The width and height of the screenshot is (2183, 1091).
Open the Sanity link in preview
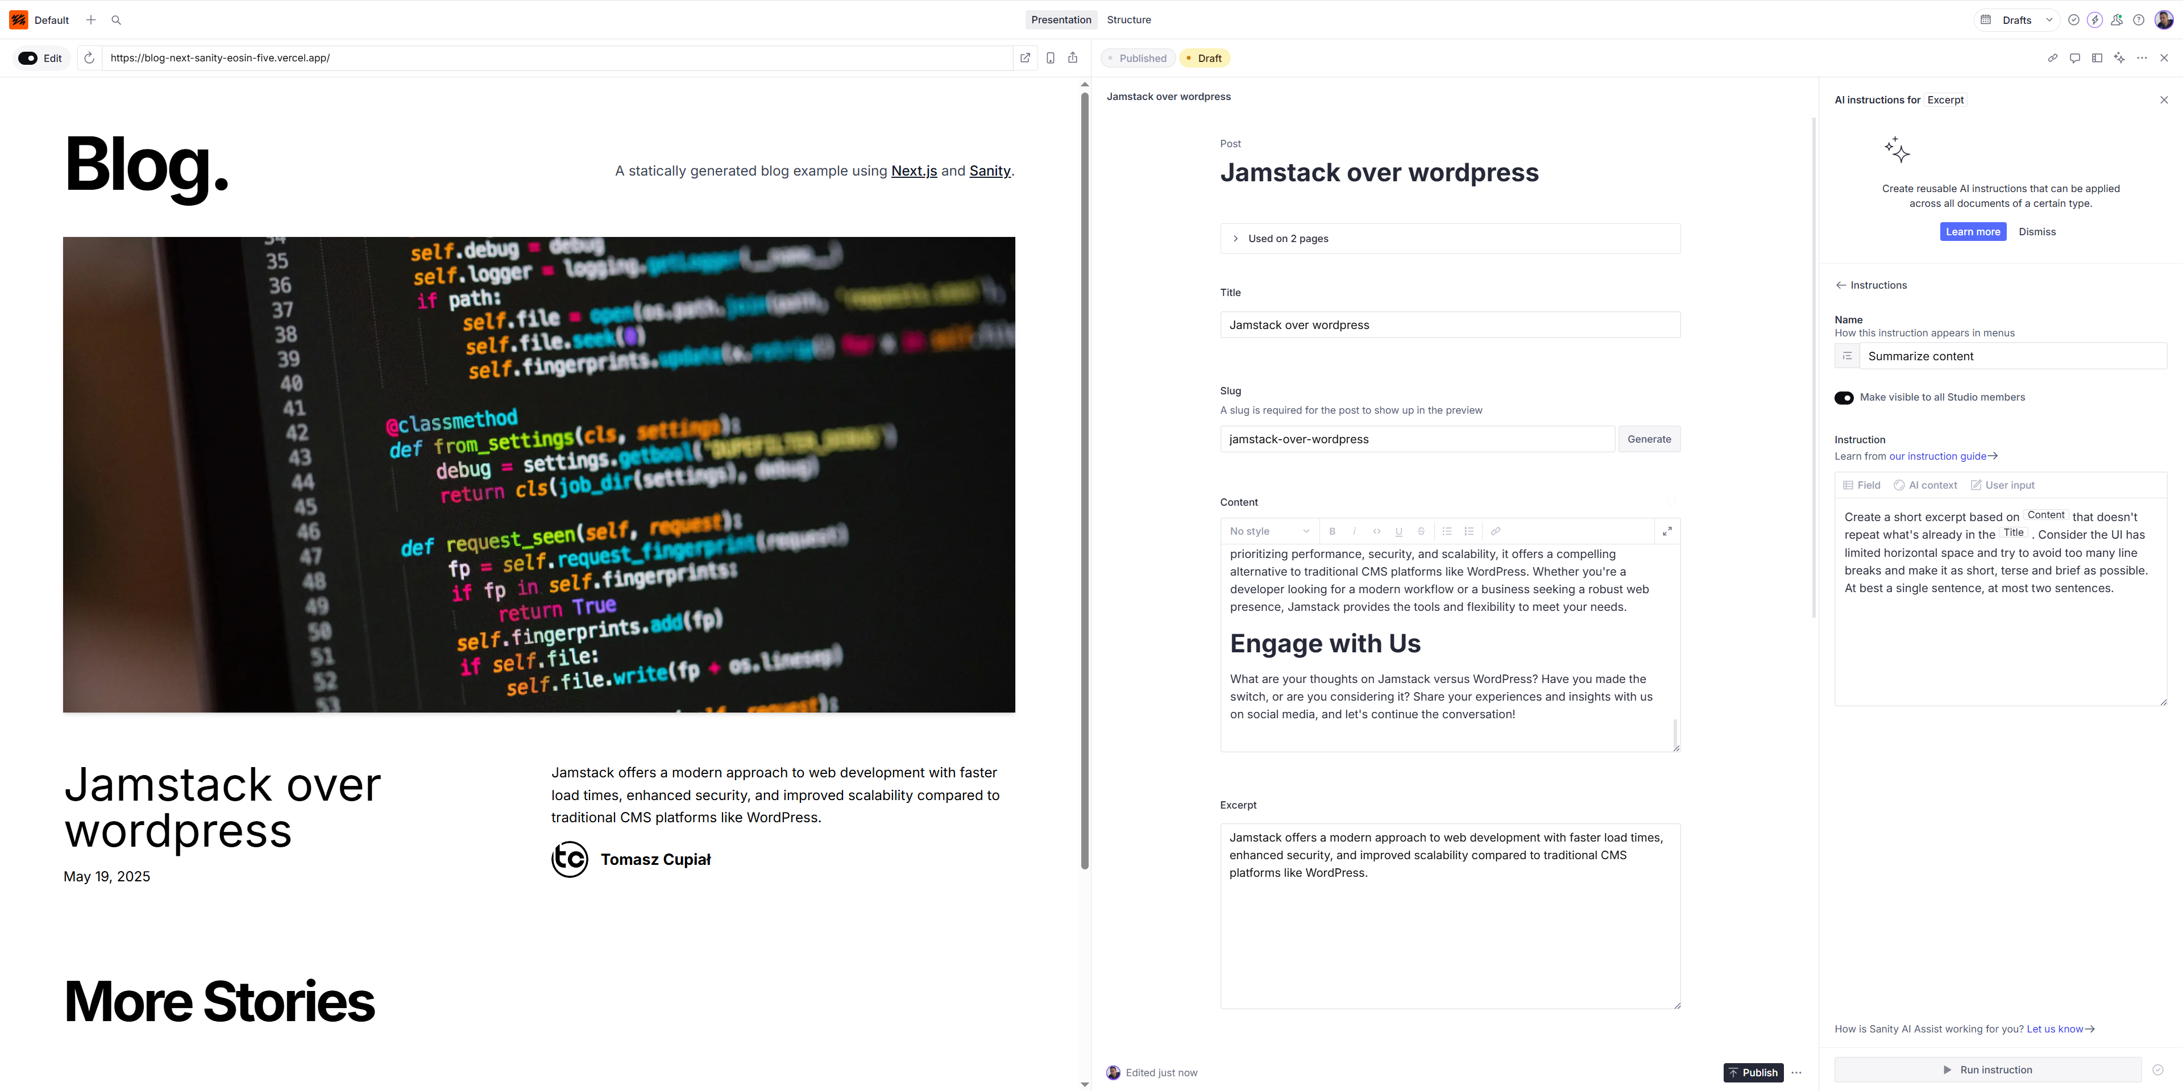[x=990, y=171]
